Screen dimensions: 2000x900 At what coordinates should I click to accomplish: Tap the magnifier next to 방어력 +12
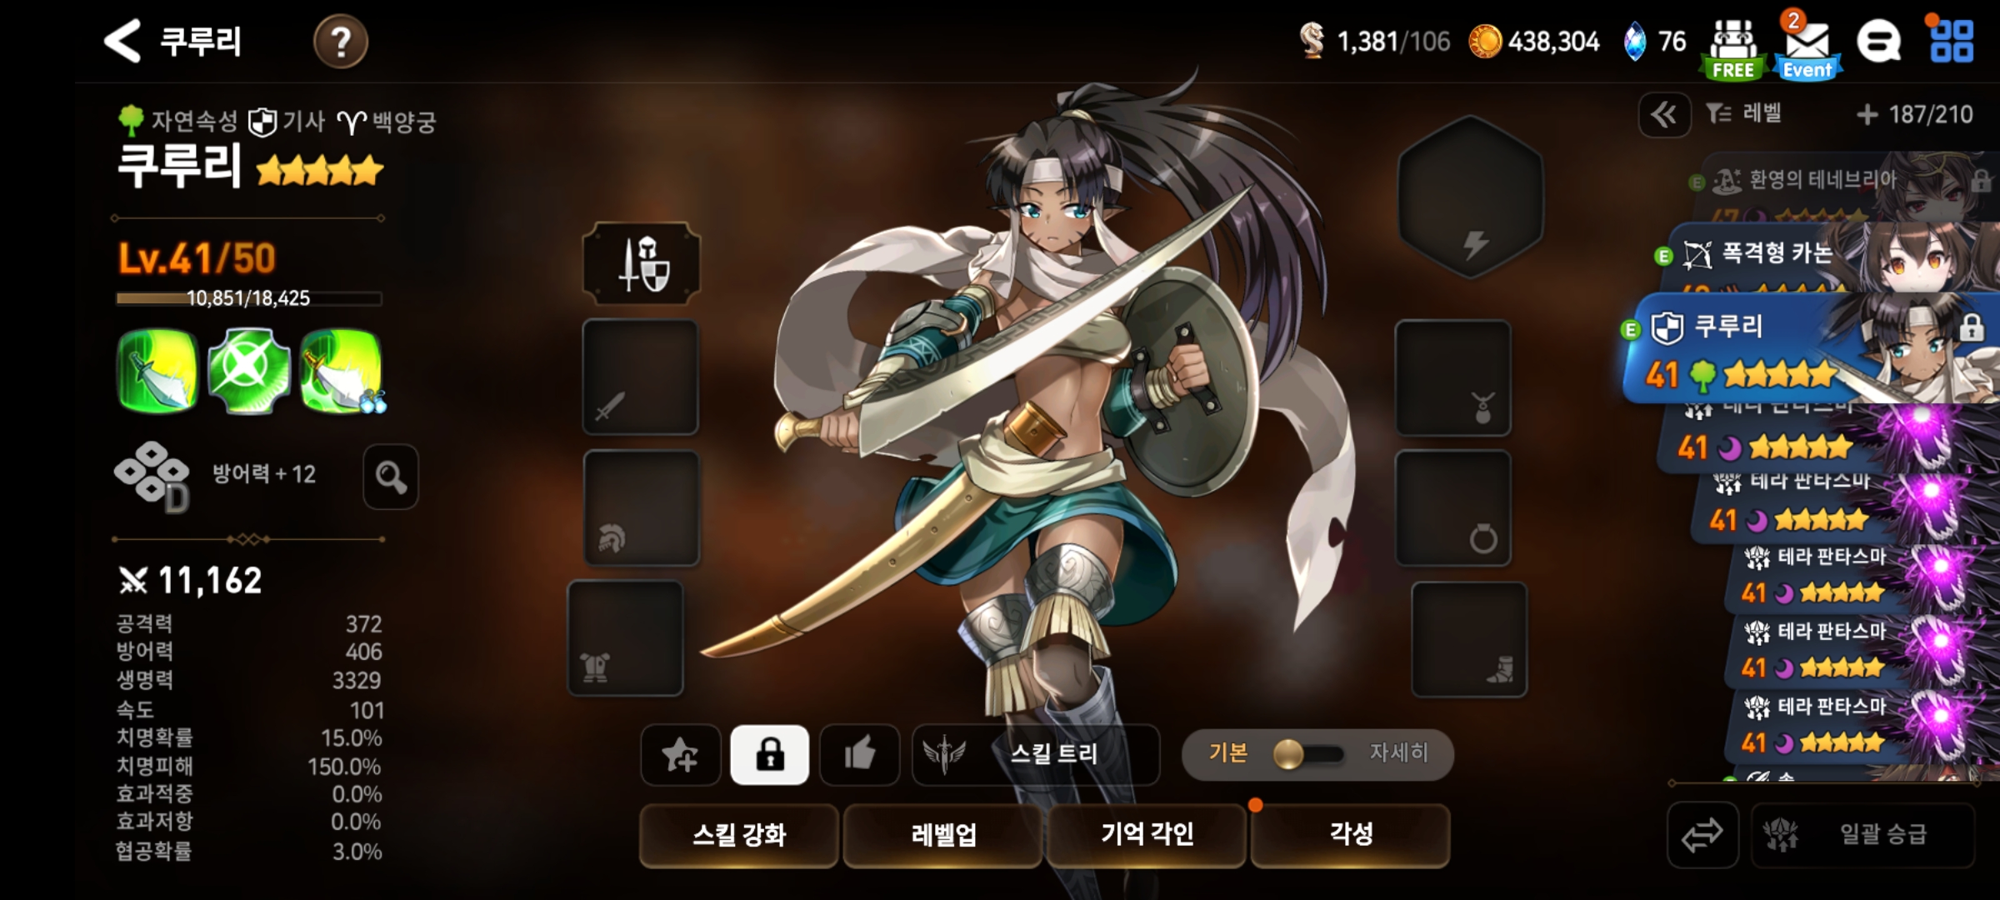[391, 477]
